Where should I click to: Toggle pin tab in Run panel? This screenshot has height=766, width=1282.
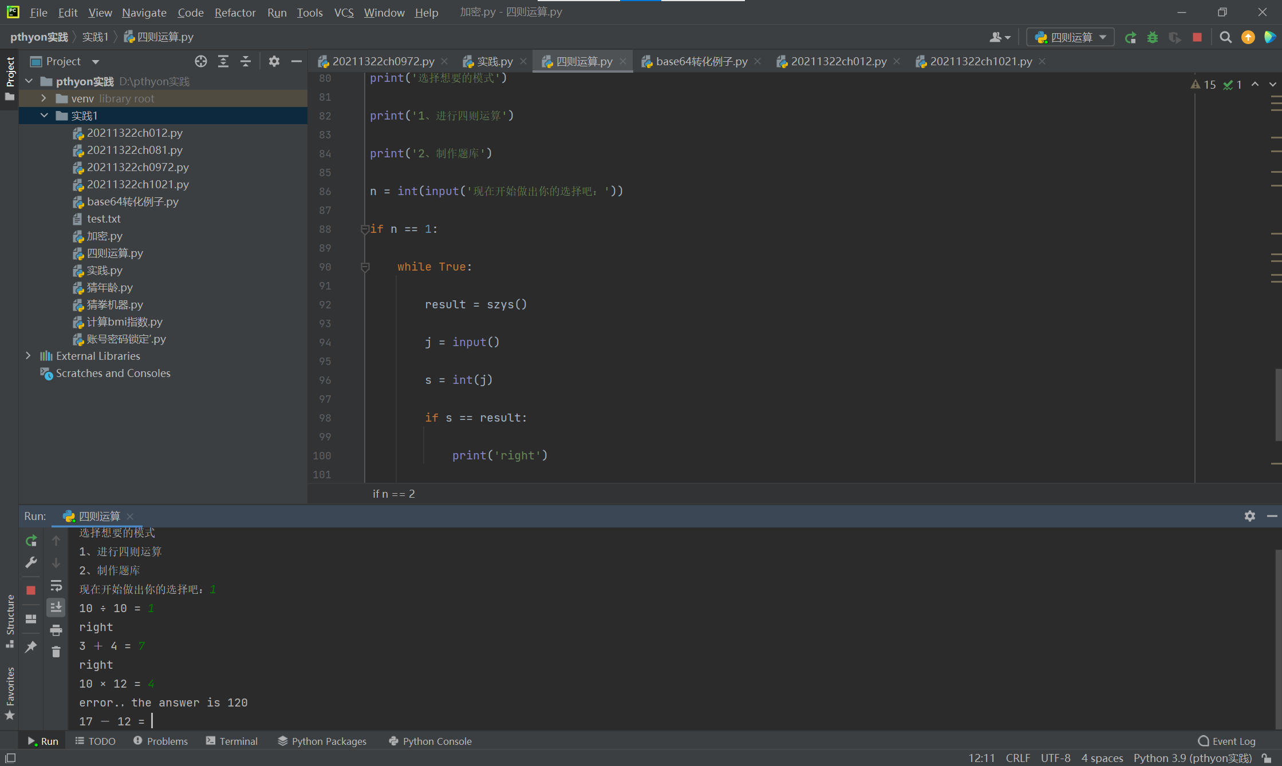(x=31, y=647)
